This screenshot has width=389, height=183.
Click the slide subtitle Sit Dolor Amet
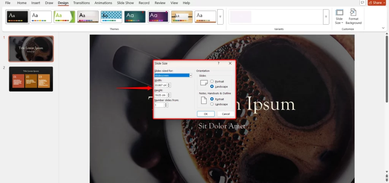[222, 126]
